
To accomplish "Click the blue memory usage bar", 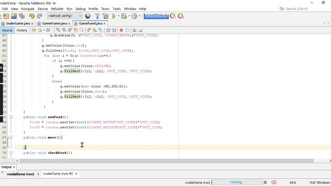I will (x=156, y=16).
